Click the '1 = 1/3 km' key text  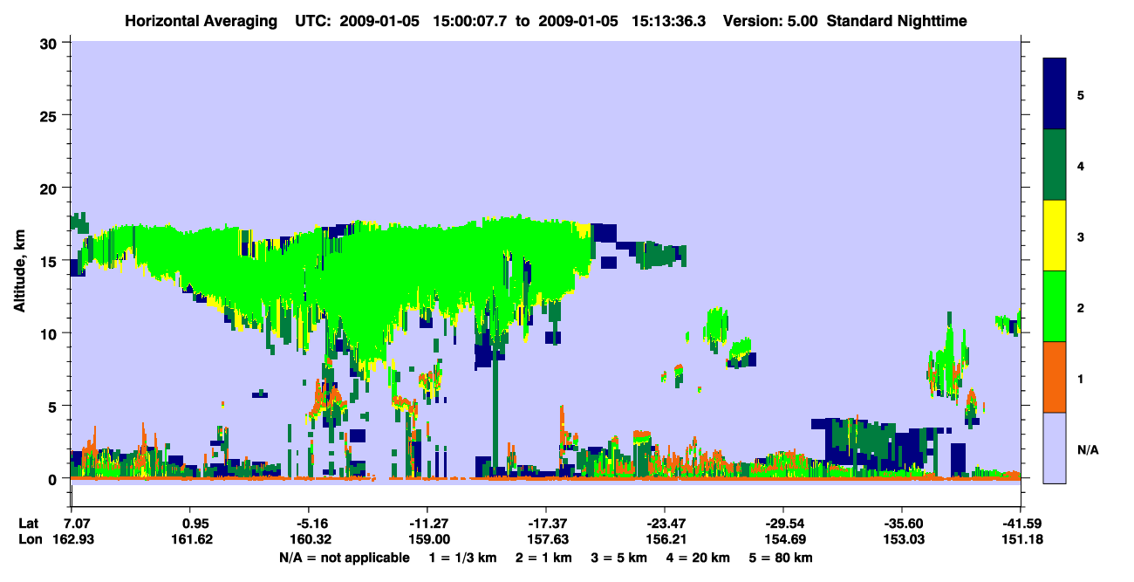click(463, 558)
